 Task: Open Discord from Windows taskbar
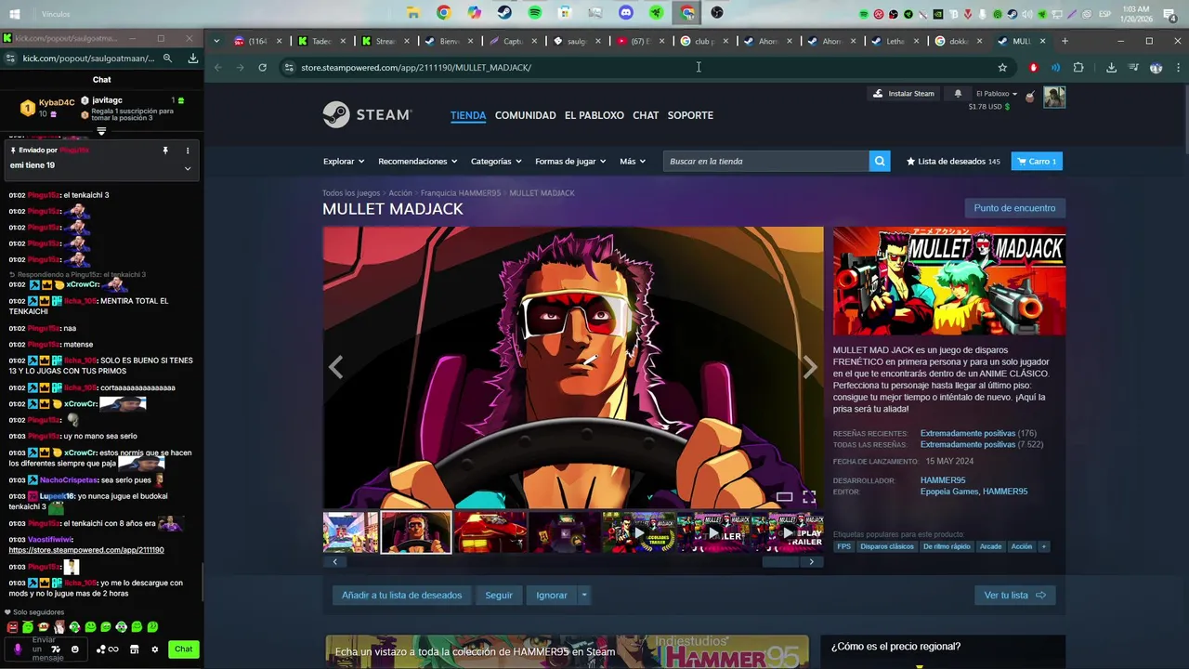pos(626,13)
